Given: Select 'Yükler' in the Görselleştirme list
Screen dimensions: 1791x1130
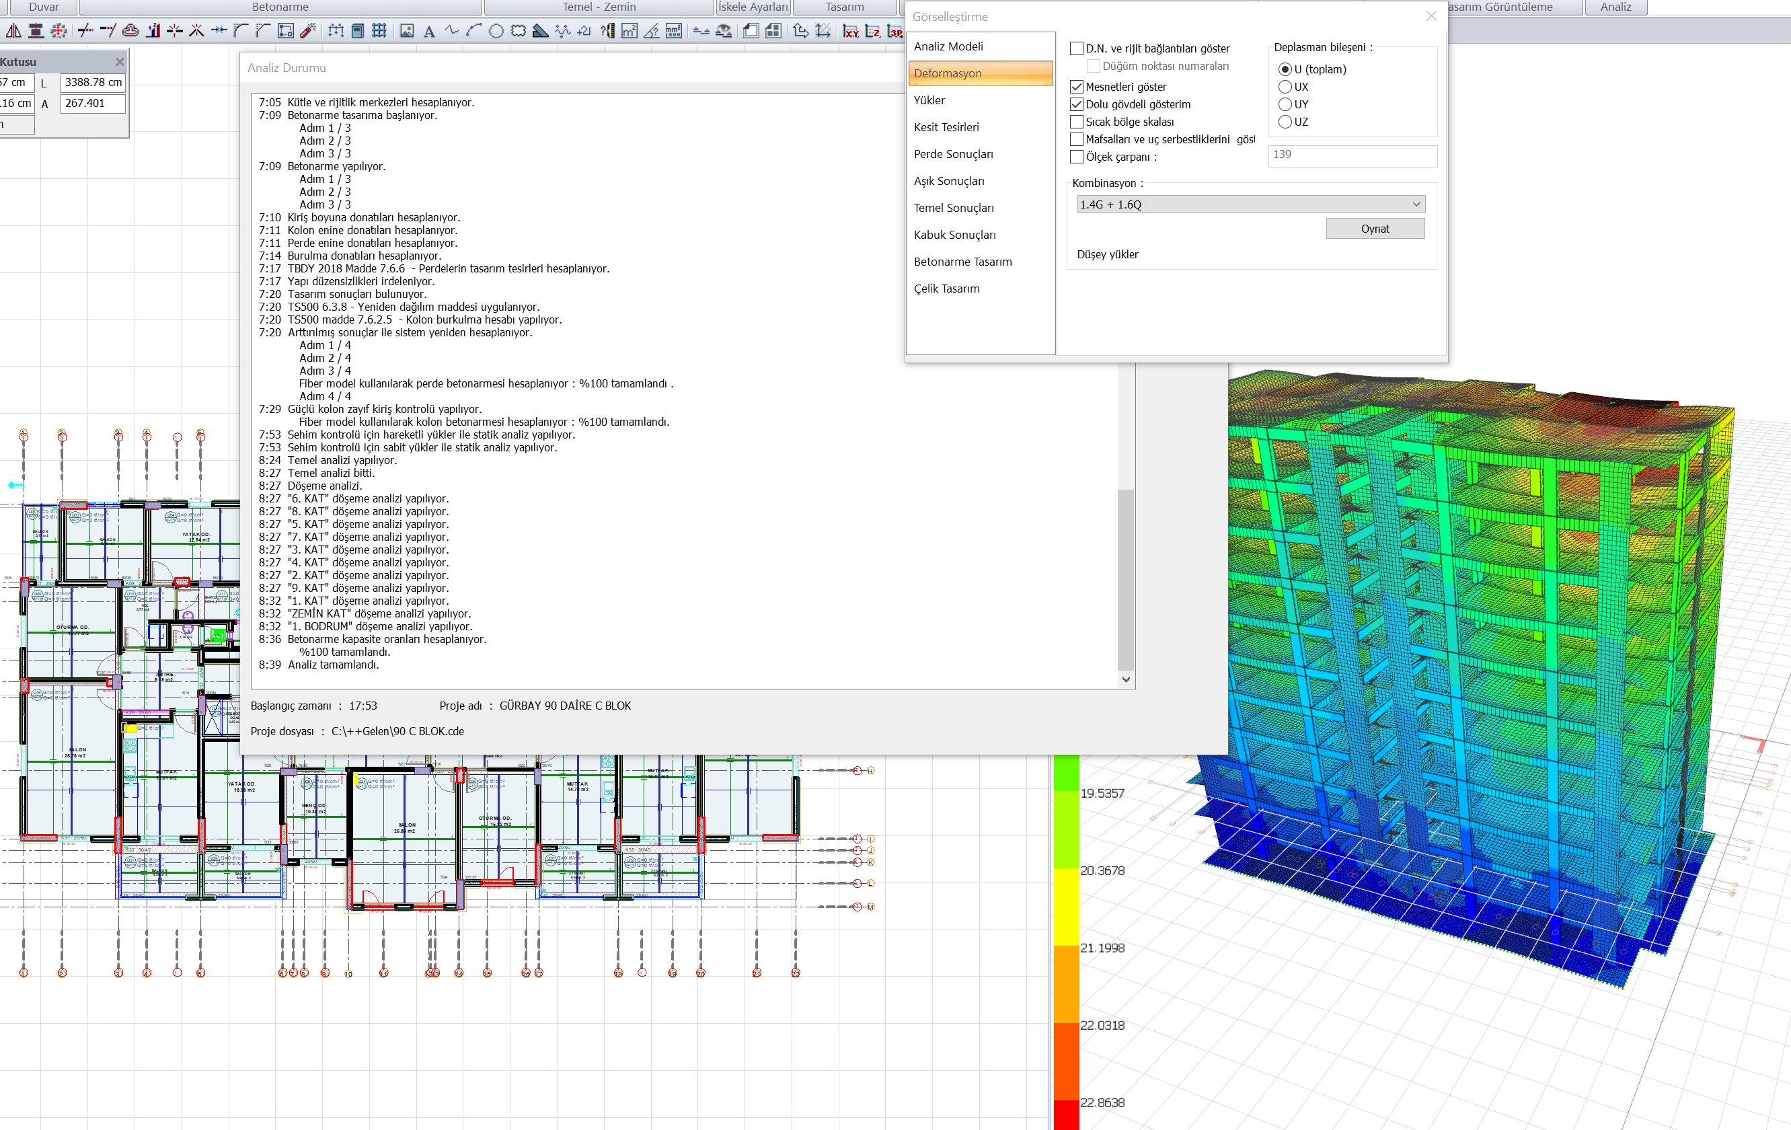Looking at the screenshot, I should (981, 100).
